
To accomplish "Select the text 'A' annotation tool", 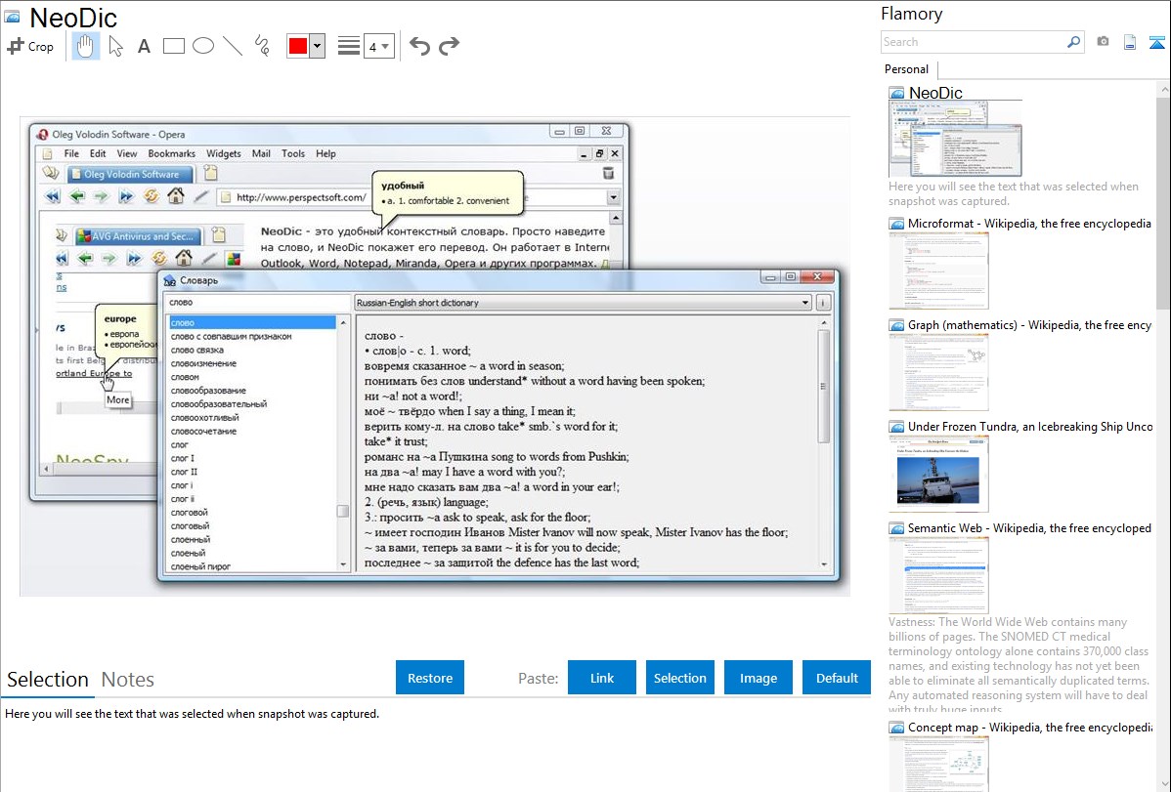I will click(144, 46).
